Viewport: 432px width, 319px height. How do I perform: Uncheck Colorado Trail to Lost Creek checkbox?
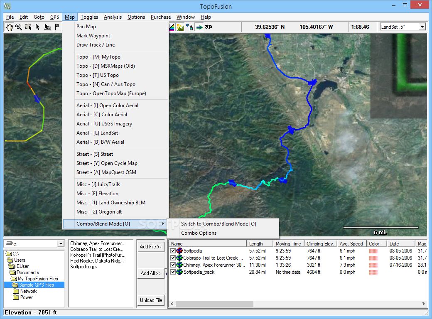point(173,258)
